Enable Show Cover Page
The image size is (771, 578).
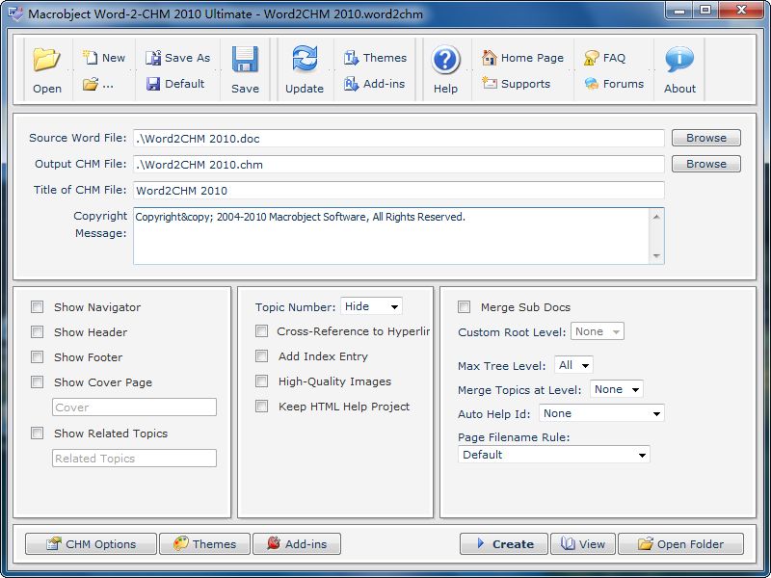[37, 382]
